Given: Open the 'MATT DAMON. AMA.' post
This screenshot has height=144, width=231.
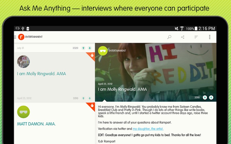Looking at the screenshot, I should point(36,124).
